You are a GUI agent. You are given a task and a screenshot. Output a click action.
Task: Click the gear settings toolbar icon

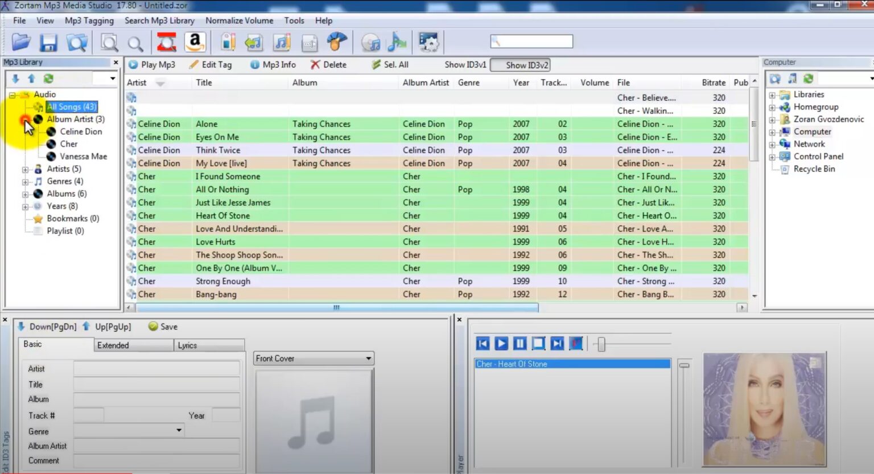(428, 42)
